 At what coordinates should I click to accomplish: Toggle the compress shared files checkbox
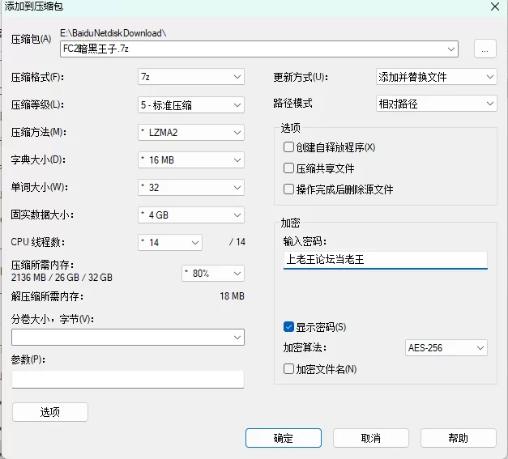(288, 168)
